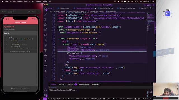179x100 pixels.
Task: Expand the SignUp breadcrumb folder
Action: click(63, 11)
